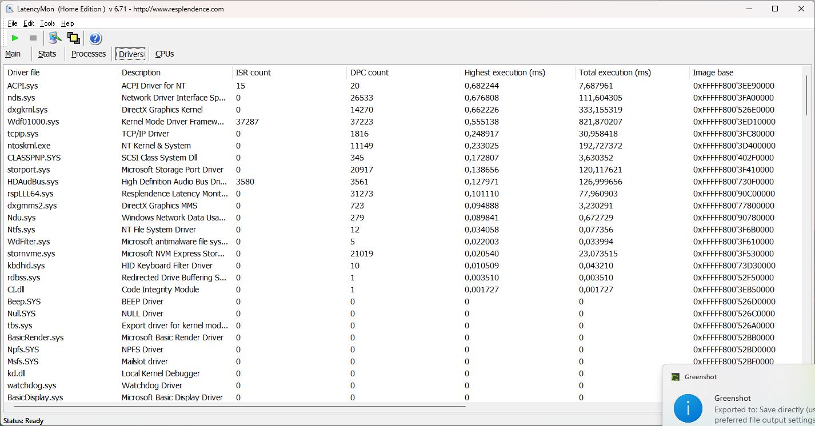Sort by Highest execution (ms) column header

[x=518, y=73]
